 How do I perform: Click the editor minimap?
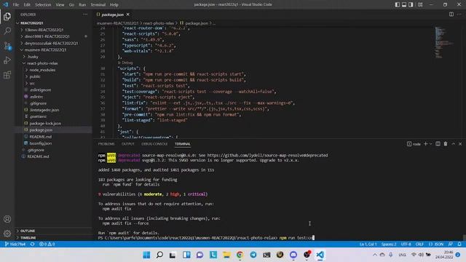(444, 42)
